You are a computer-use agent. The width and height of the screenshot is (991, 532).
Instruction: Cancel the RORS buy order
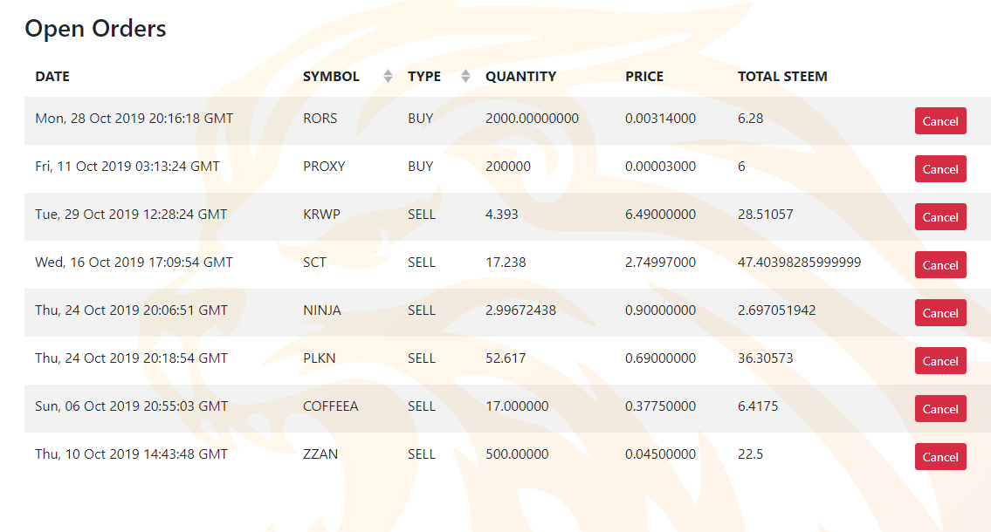point(939,121)
